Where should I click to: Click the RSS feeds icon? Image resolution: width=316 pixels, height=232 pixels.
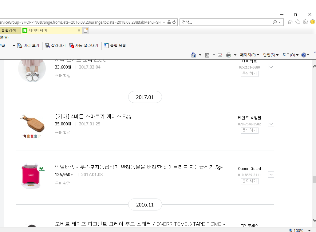click(x=207, y=55)
